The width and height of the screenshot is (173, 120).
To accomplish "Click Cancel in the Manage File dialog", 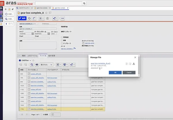I will [x=129, y=73].
